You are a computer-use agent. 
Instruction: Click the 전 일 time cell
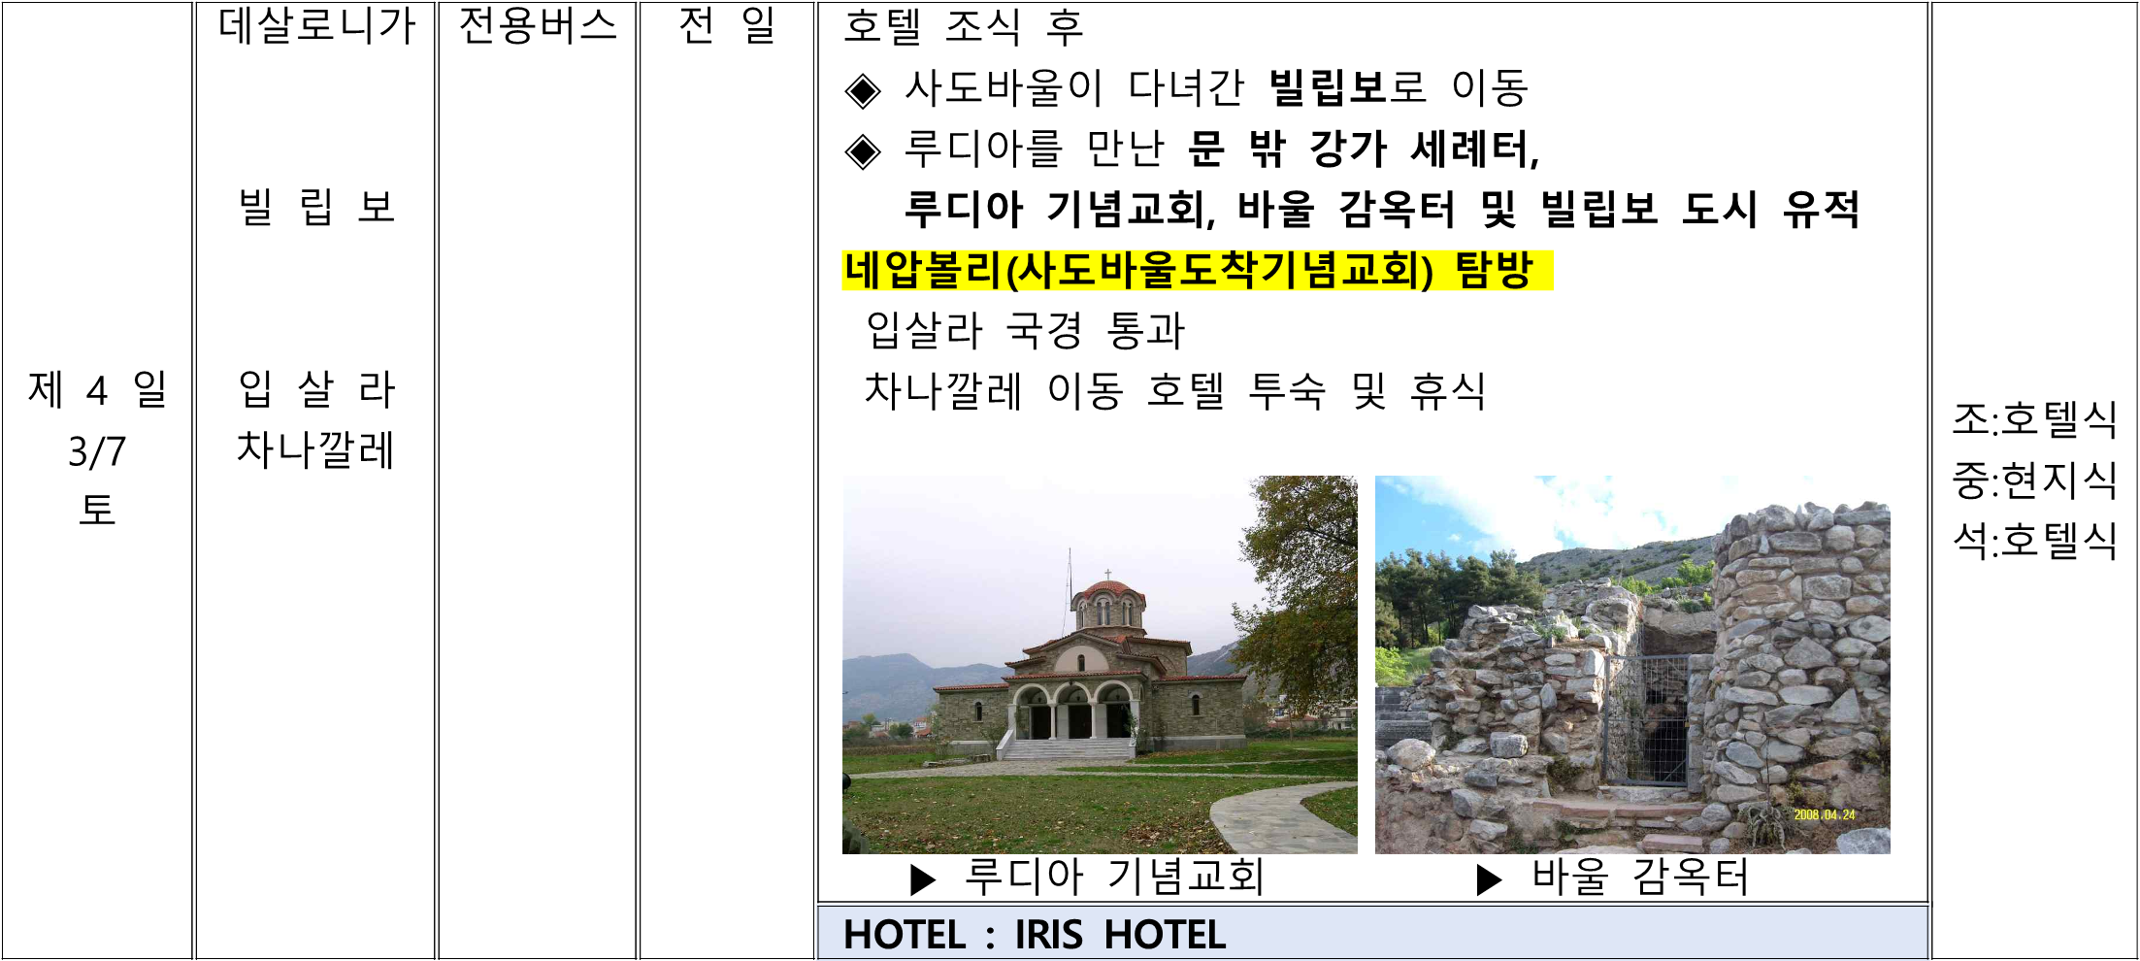[x=727, y=26]
